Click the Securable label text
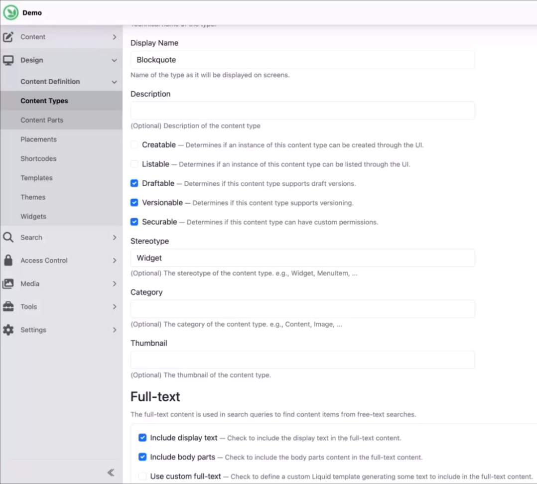Screen dimensions: 537x484 tap(159, 222)
